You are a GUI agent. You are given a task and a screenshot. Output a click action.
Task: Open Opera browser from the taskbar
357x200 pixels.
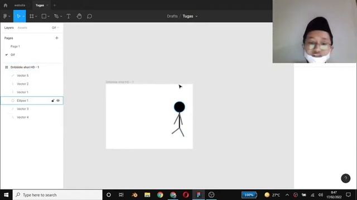click(x=186, y=195)
